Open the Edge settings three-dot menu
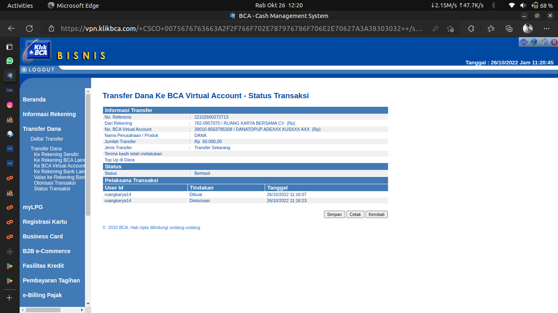This screenshot has width=558, height=313. 547,29
